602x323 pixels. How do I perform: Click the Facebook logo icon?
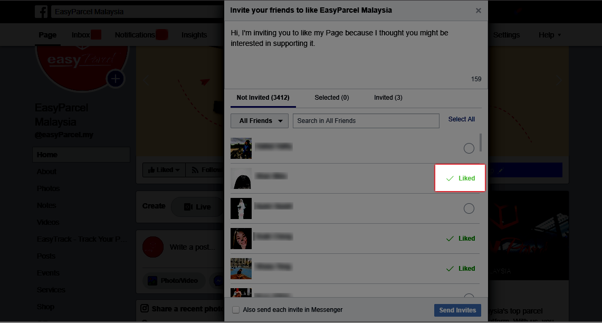tap(41, 12)
